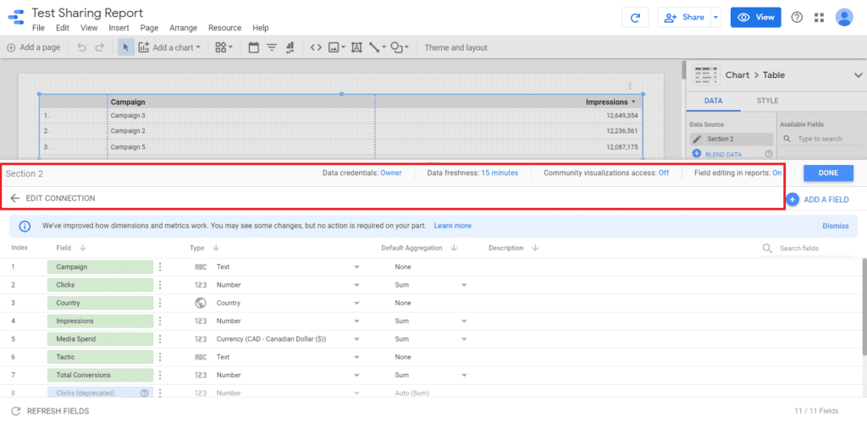
Task: Open the Campaign field Type dropdown
Action: click(356, 266)
